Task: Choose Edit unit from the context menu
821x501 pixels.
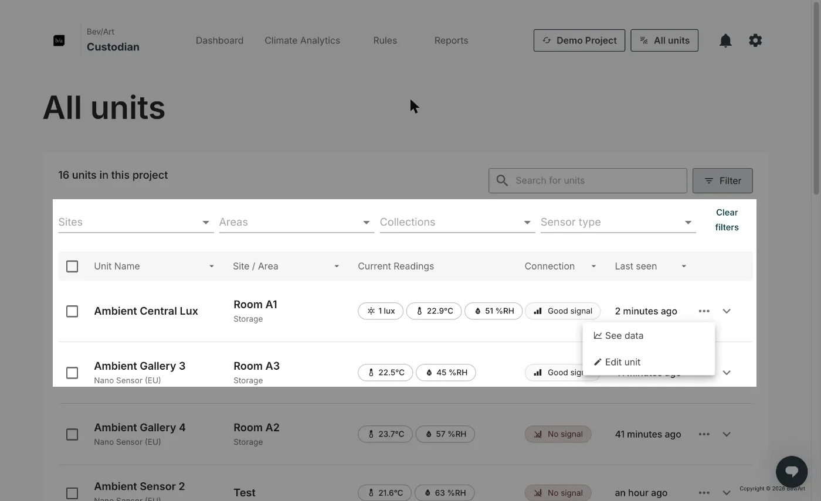Action: click(x=649, y=362)
